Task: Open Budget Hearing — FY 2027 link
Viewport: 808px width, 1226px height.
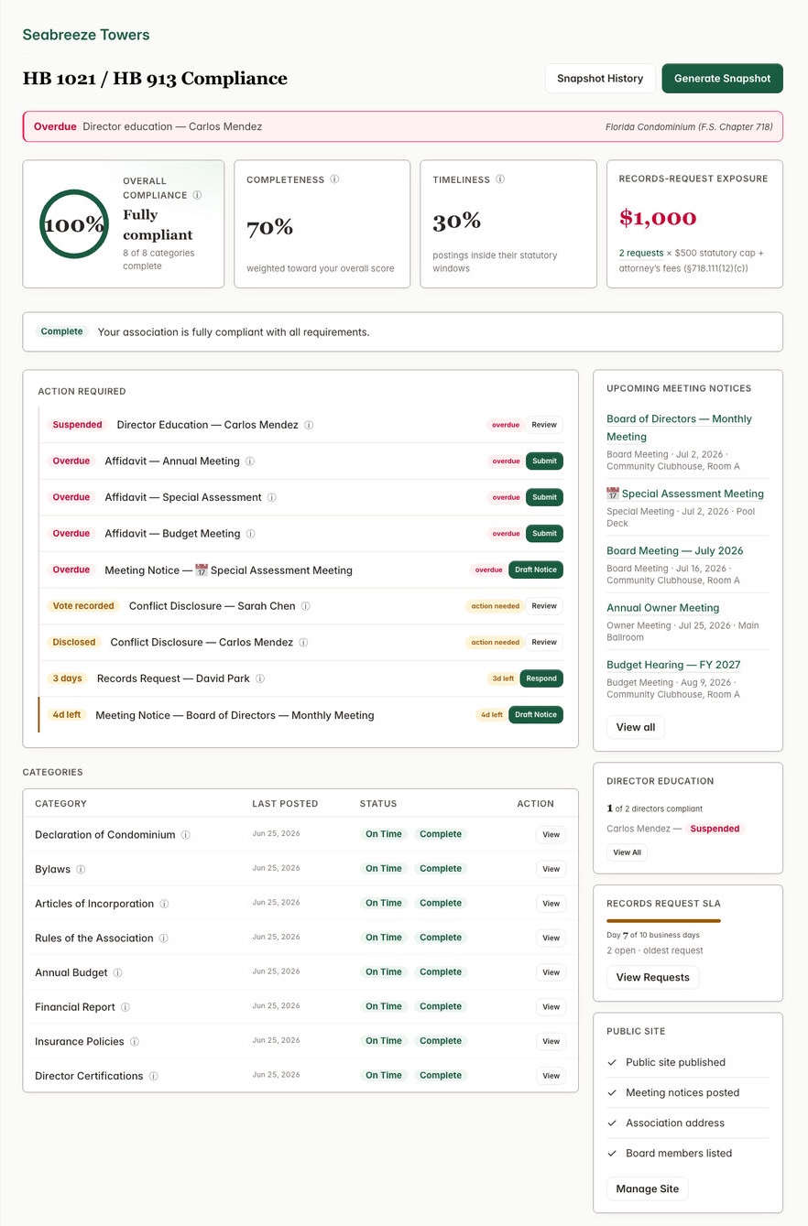Action: point(673,665)
